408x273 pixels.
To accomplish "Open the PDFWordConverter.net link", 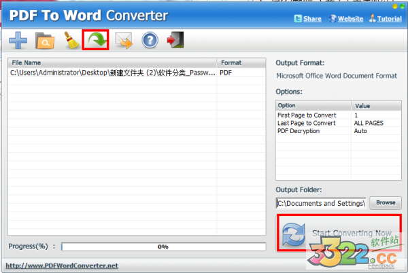I will (62, 266).
